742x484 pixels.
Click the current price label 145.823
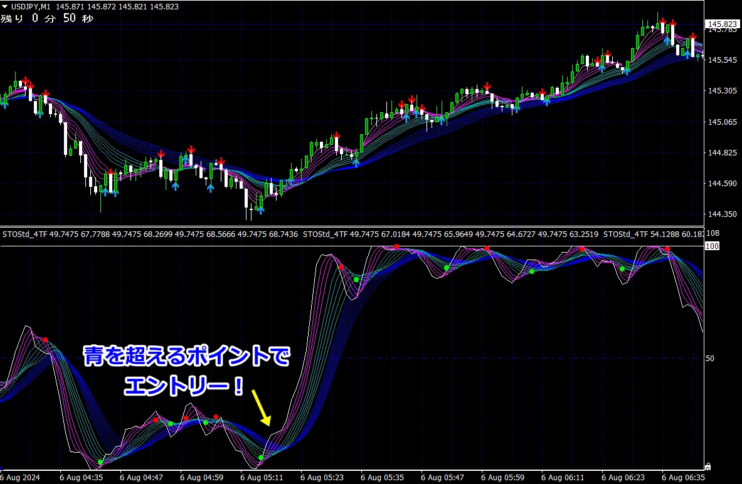click(x=722, y=25)
